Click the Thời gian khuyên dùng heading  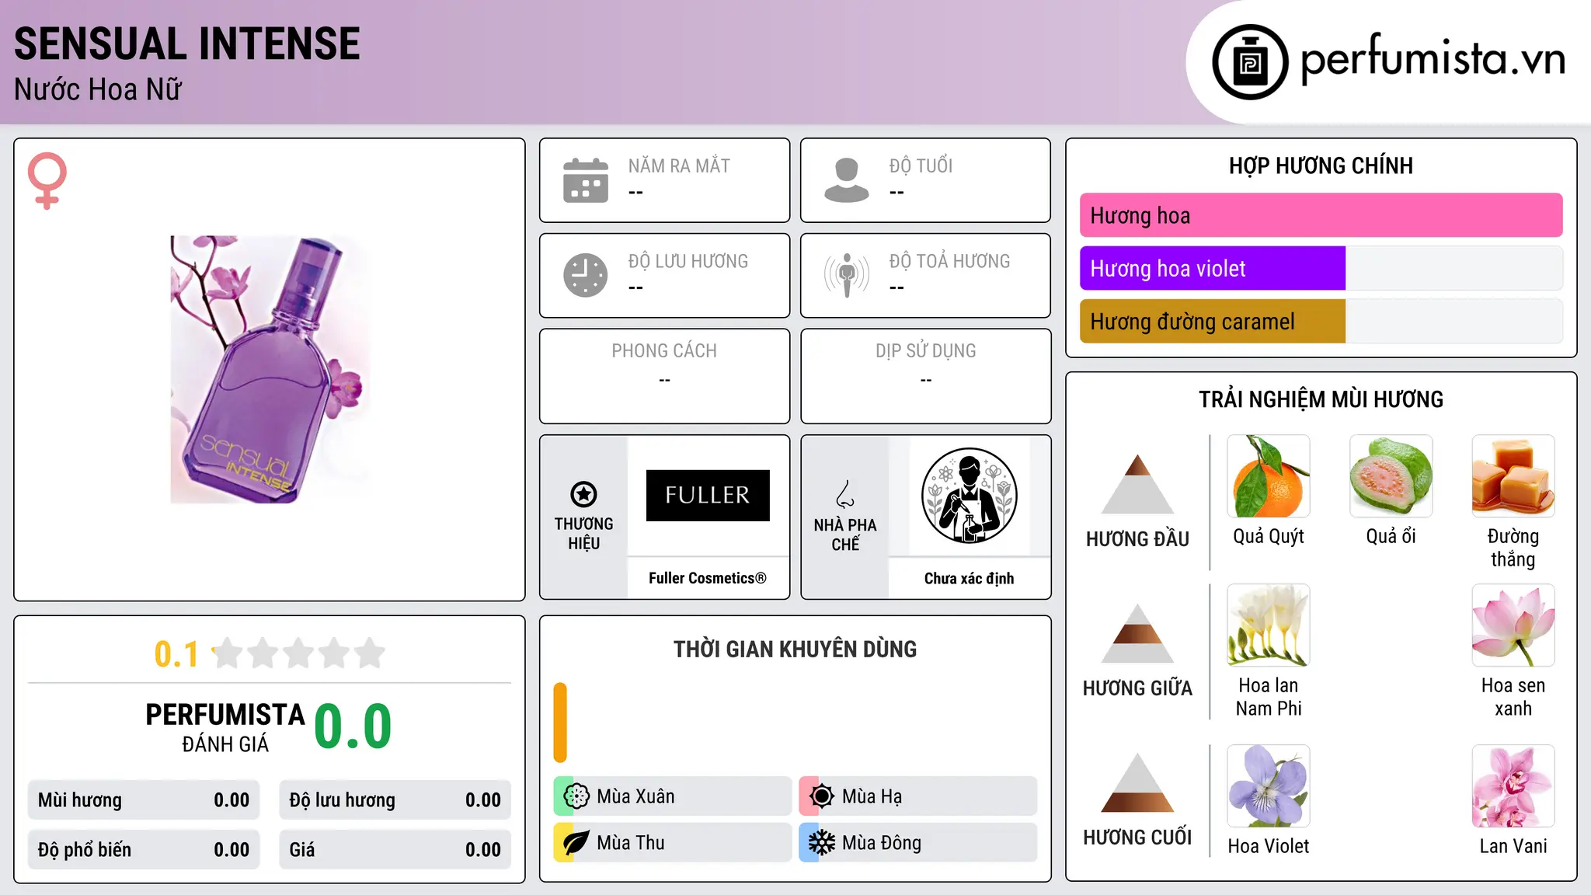click(x=795, y=649)
